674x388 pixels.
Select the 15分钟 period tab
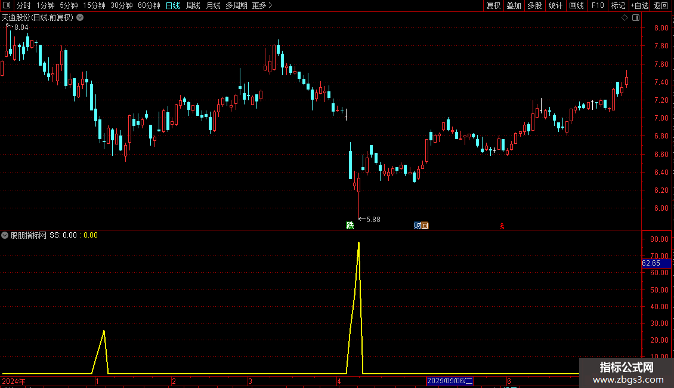(94, 5)
